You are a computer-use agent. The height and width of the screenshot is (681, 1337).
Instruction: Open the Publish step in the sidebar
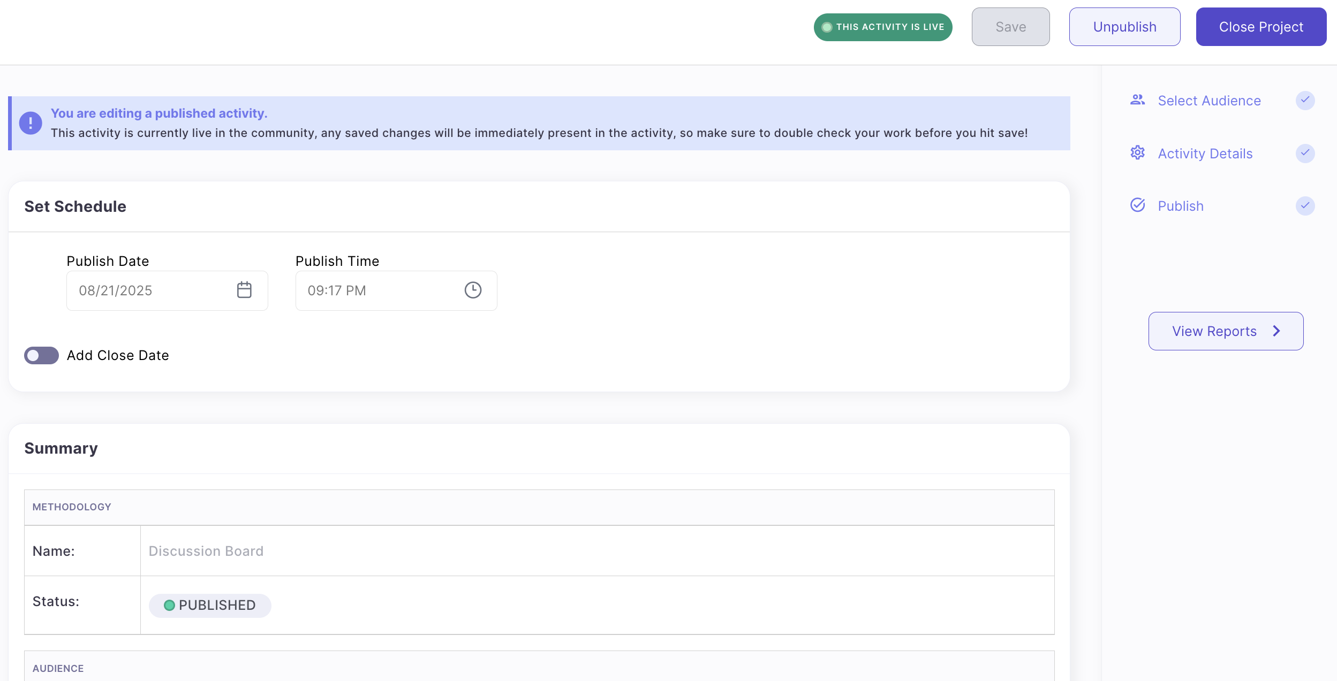(1181, 205)
